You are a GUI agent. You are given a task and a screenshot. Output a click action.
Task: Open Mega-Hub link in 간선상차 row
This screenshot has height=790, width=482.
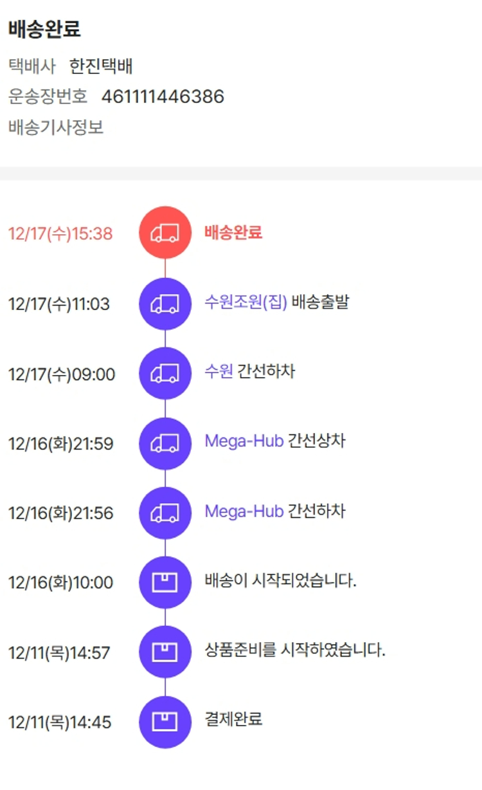tap(244, 441)
